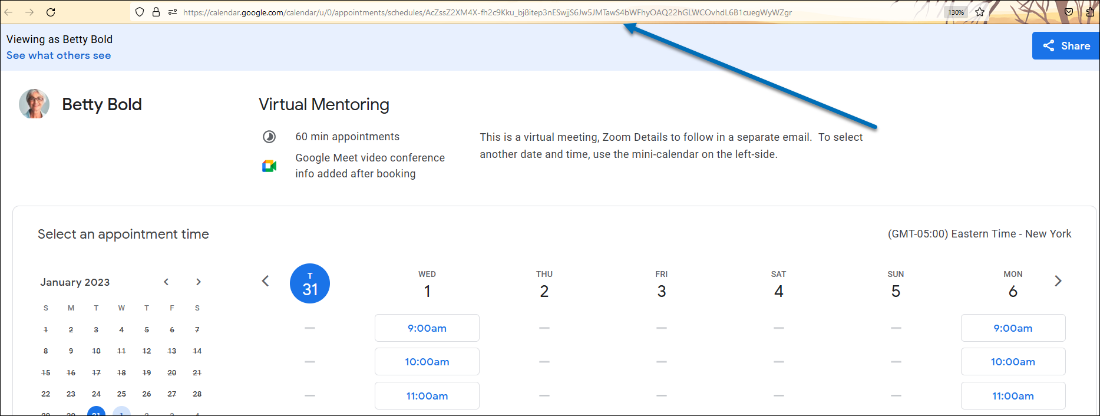This screenshot has height=416, width=1100.
Task: Open the browser extensions puzzle icon
Action: [1090, 12]
